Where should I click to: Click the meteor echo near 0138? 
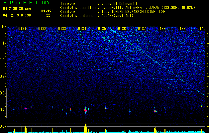pyautogui.click(x=155, y=111)
